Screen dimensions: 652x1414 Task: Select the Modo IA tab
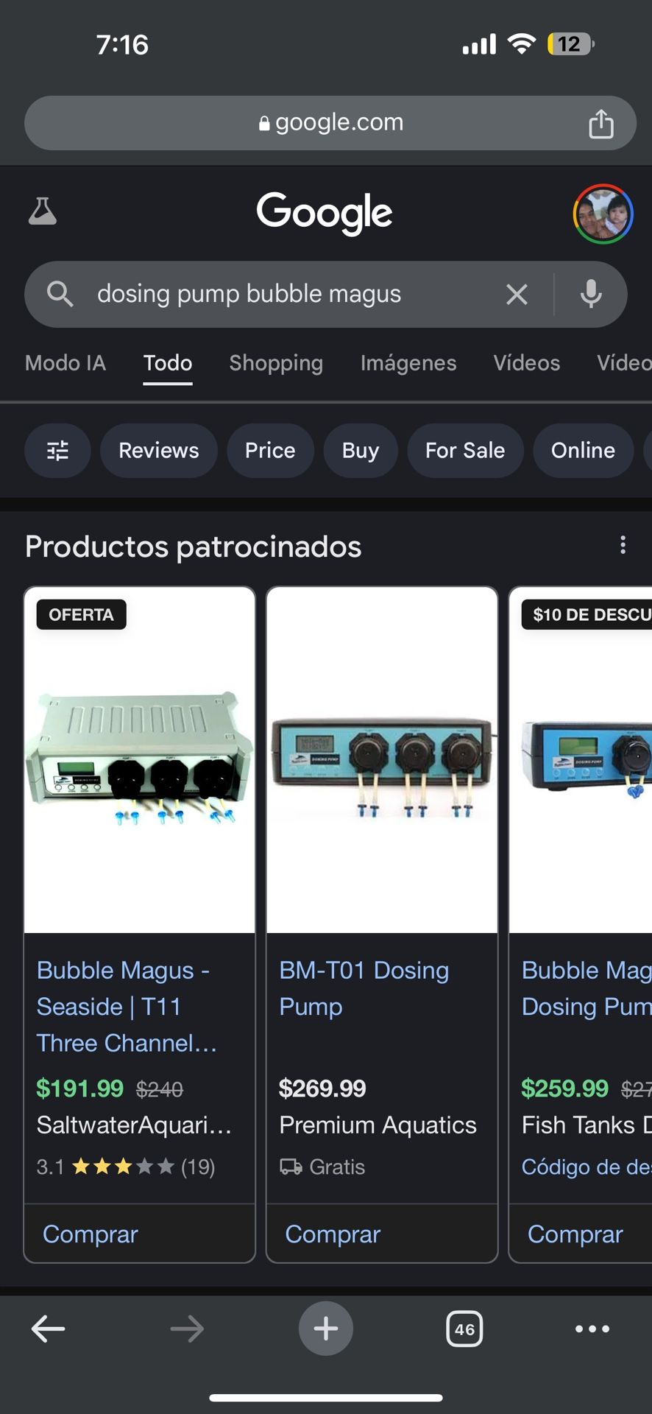click(x=65, y=363)
